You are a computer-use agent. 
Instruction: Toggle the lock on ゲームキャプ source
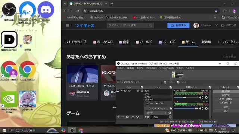click(142, 91)
